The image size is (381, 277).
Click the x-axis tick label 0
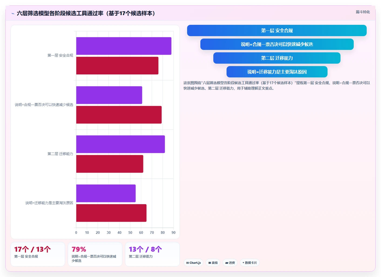(76, 232)
